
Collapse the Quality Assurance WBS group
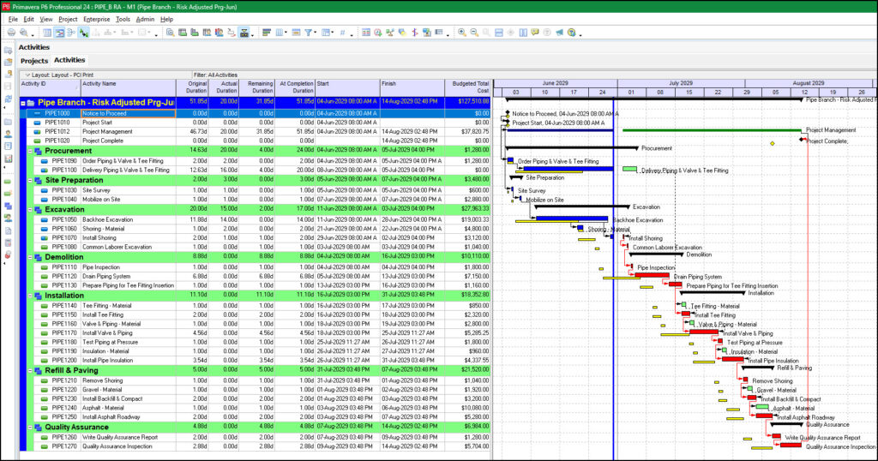point(31,428)
